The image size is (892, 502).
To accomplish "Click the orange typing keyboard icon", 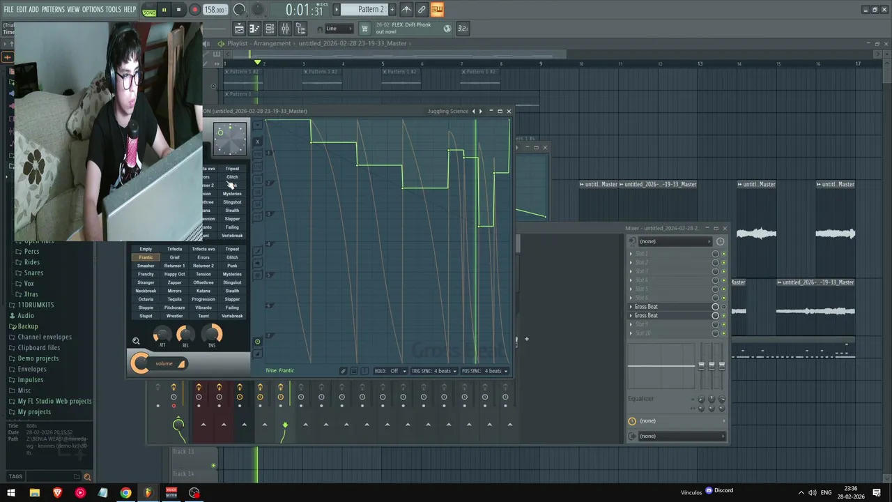I will pos(437,9).
